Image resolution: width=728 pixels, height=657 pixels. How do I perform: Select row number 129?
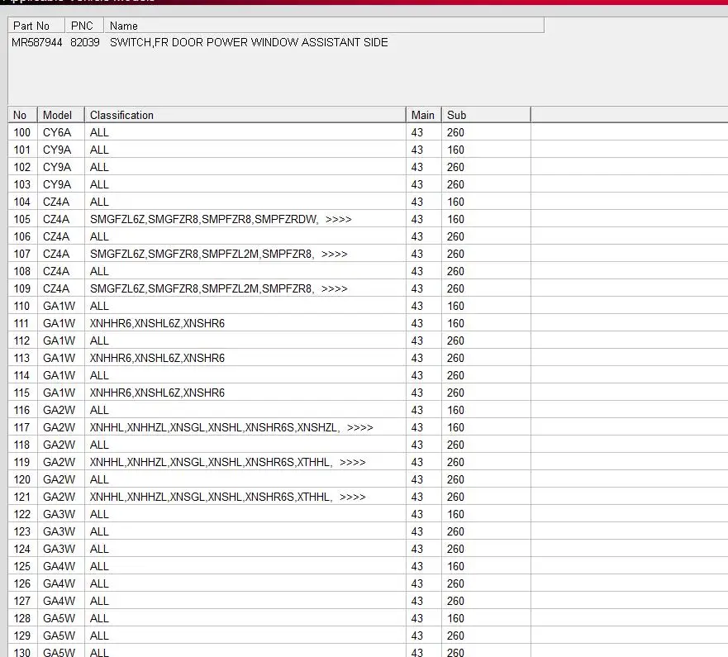21,636
